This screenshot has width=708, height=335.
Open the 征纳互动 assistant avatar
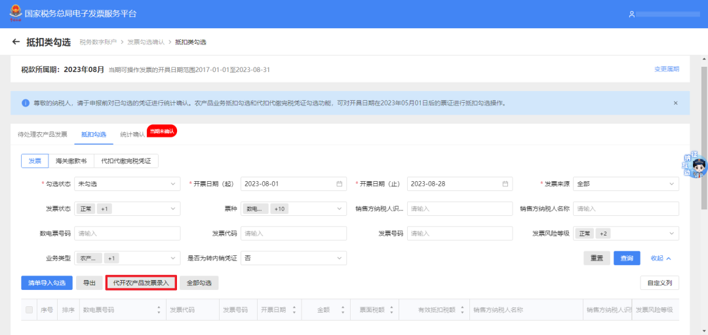tap(696, 165)
